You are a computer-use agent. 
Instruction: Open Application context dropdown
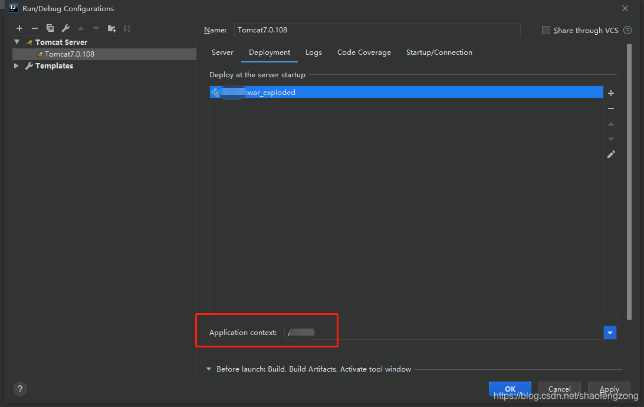click(x=610, y=333)
